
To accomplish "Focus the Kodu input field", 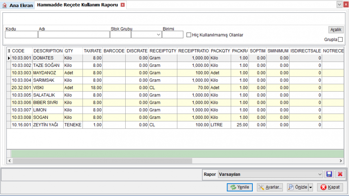I will [x=21, y=35].
